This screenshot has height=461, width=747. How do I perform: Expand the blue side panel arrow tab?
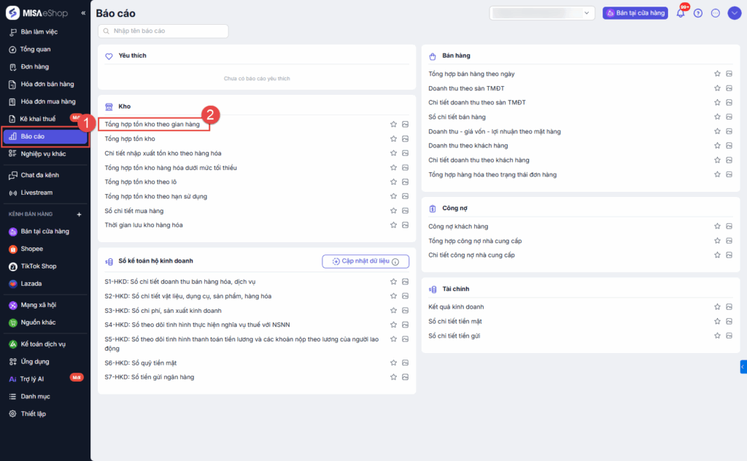[743, 366]
